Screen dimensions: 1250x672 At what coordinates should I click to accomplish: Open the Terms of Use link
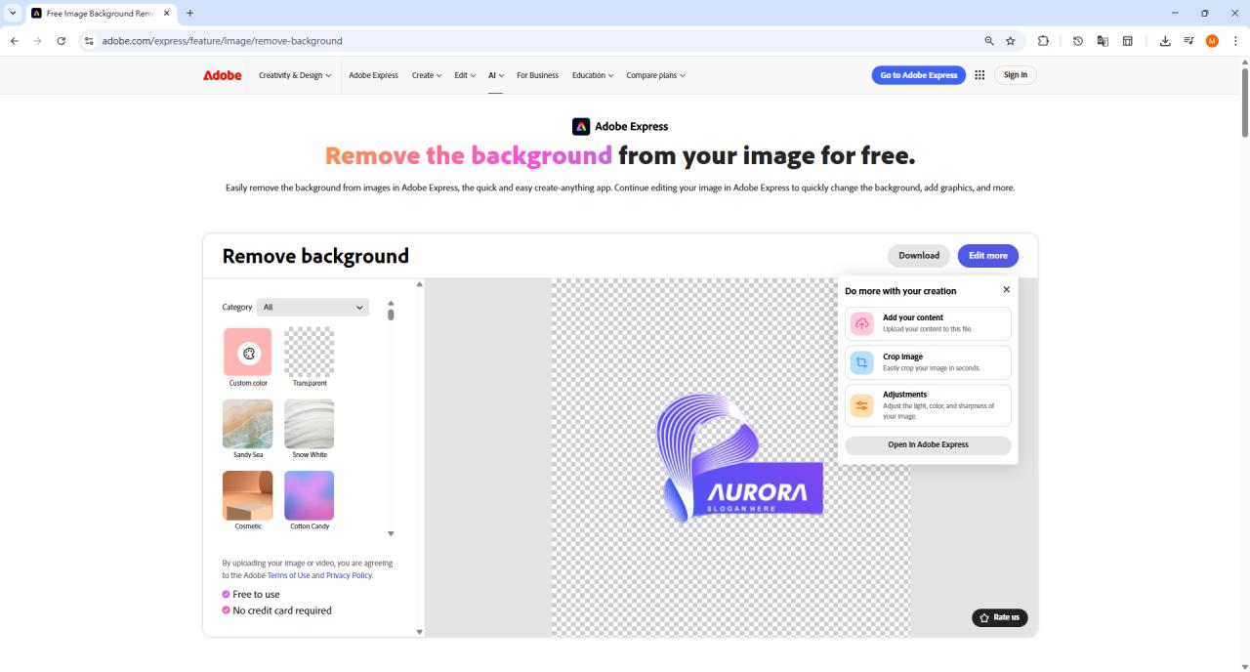289,575
